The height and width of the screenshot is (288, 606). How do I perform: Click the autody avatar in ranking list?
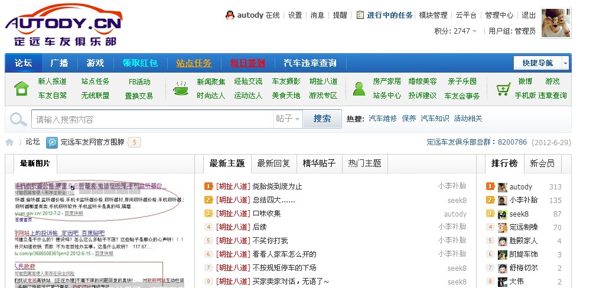(x=503, y=187)
